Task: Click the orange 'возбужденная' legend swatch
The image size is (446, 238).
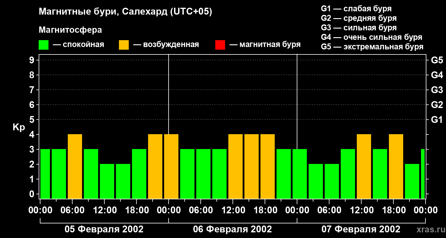Action: pos(124,45)
